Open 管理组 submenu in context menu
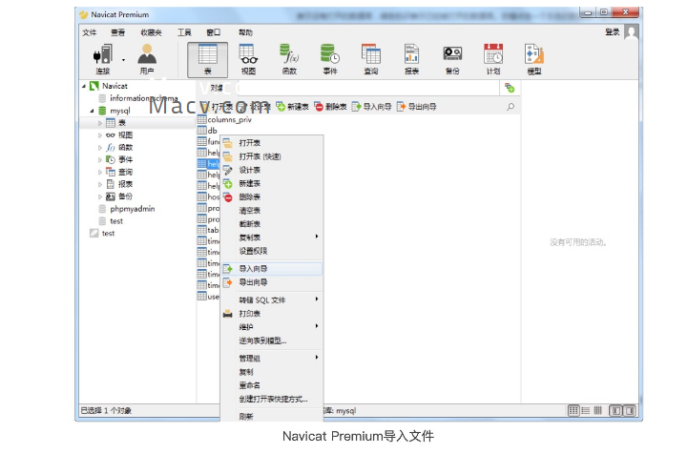The image size is (688, 454). [x=272, y=359]
